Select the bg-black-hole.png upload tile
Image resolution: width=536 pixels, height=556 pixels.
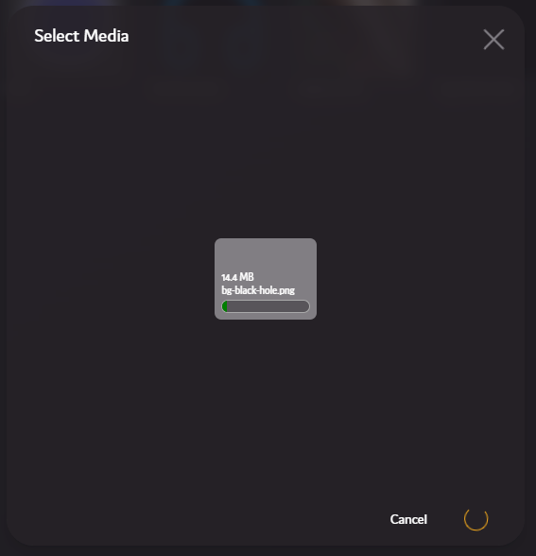266,279
